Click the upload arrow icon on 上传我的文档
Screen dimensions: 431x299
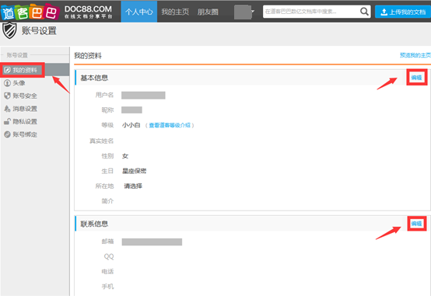click(384, 12)
